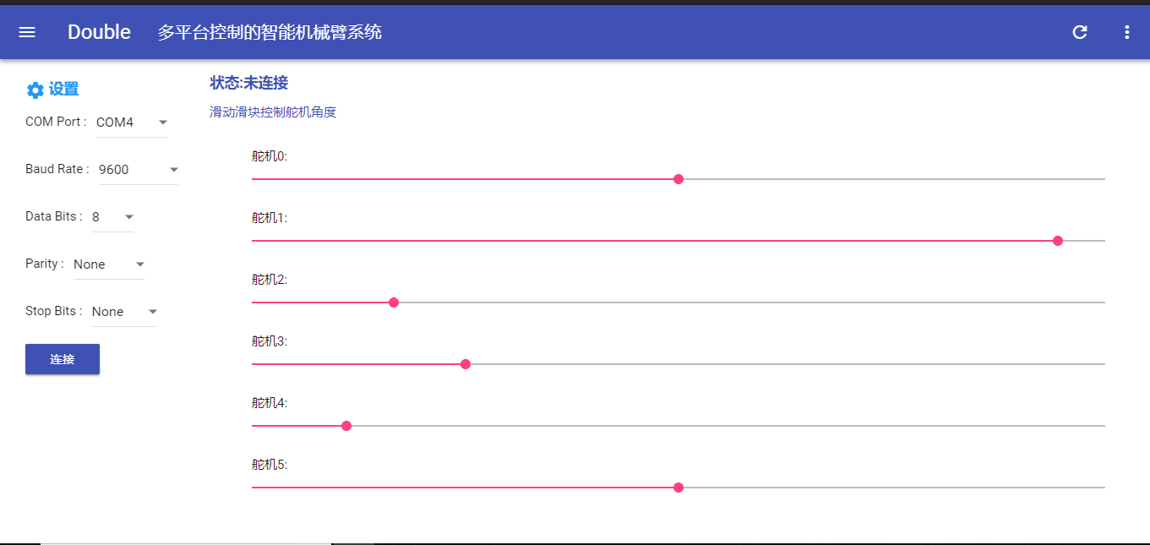Click the 多平台控制的智能机械臂系统 header title
The width and height of the screenshot is (1150, 545).
click(270, 33)
